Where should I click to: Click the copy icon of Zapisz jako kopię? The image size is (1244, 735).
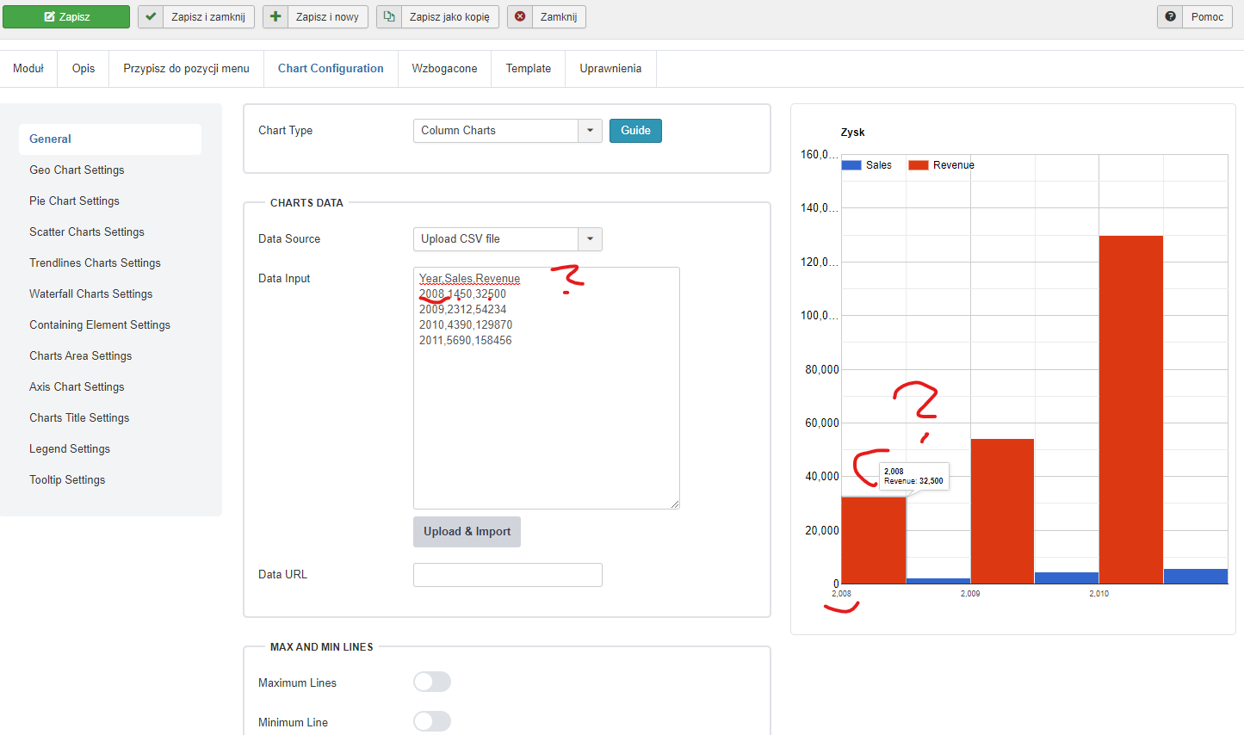389,16
